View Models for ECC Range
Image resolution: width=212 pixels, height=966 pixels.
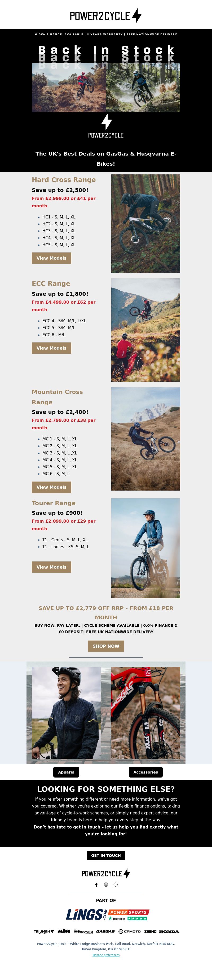51,348
